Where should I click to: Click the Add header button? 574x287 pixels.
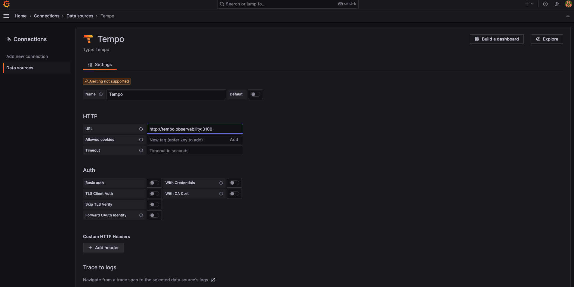[103, 248]
